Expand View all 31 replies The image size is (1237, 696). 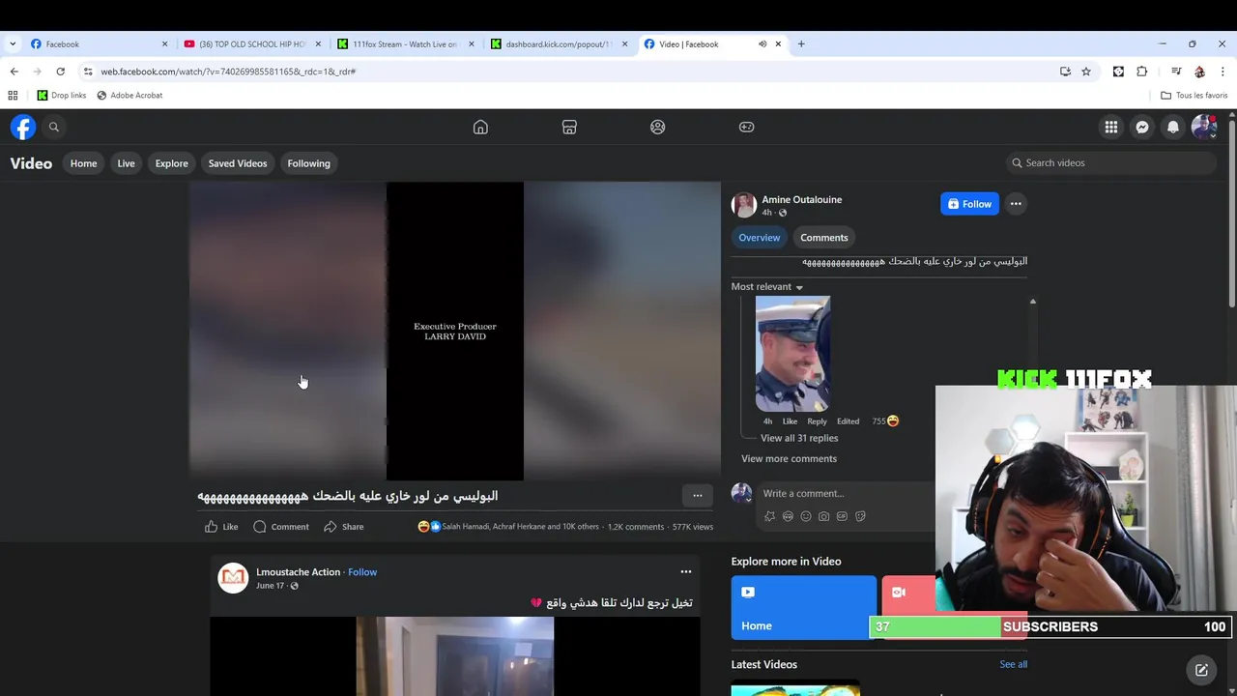point(798,438)
